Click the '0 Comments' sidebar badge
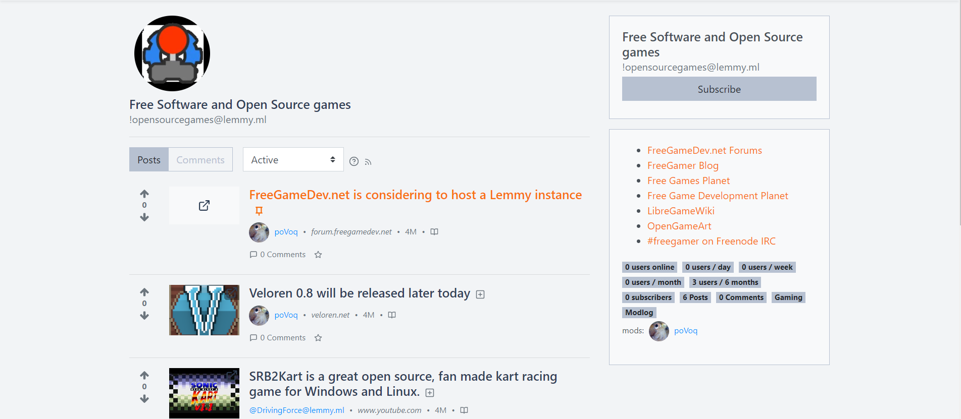This screenshot has width=961, height=419. click(x=741, y=297)
